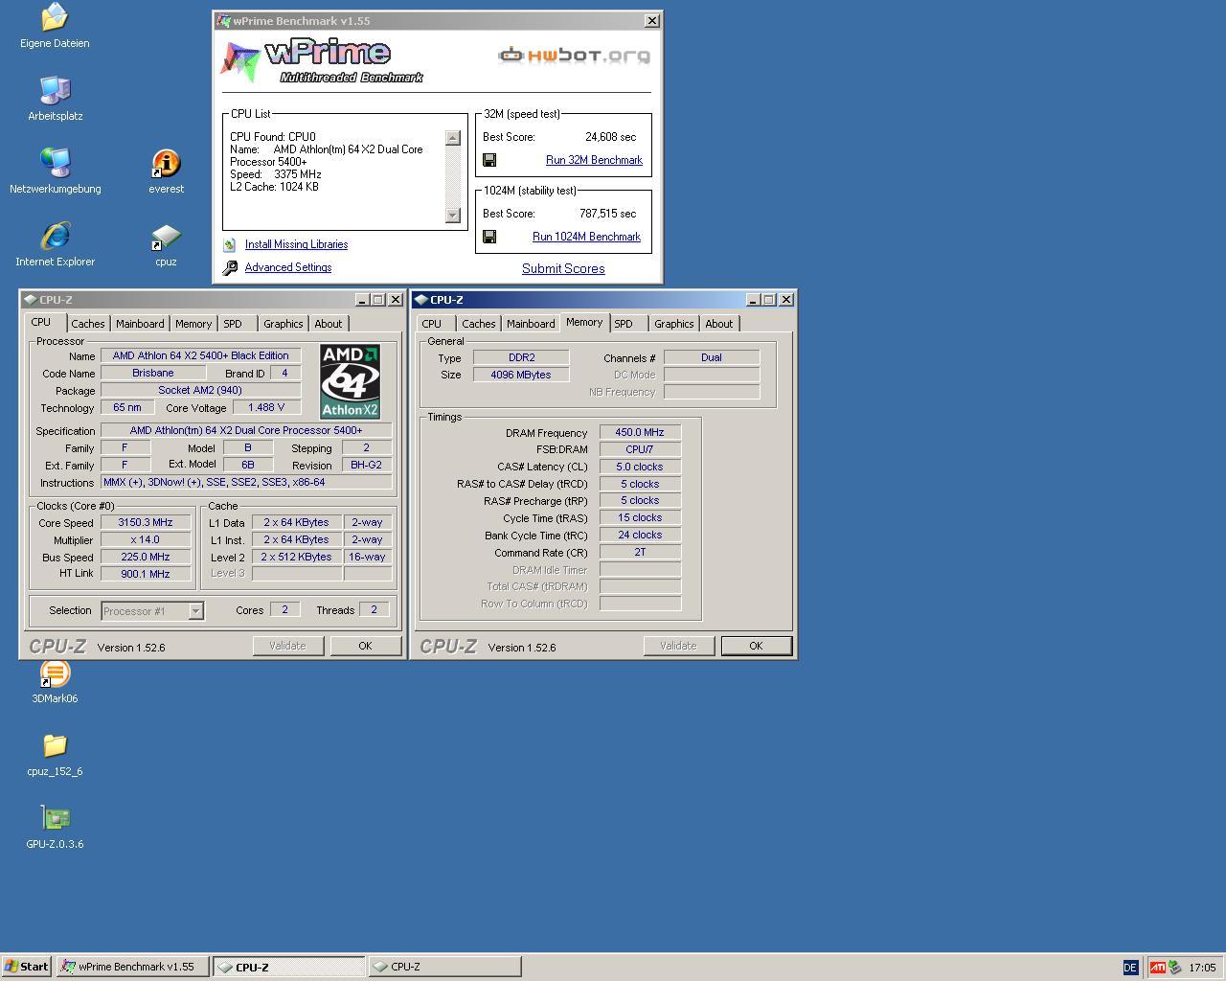This screenshot has height=981, width=1226.
Task: Launch the cpuz desktop shortcut
Action: 166,237
